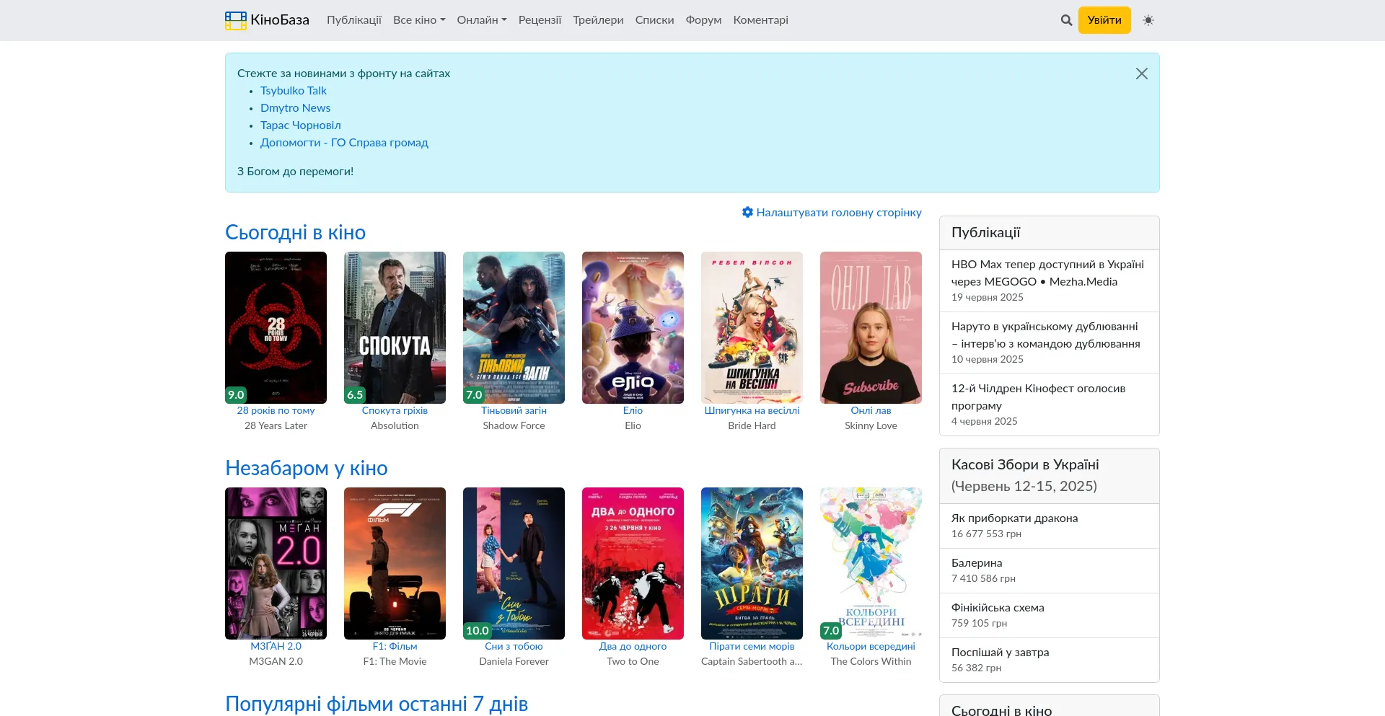Go to the Трейлери section
This screenshot has width=1385, height=716.
(x=598, y=20)
